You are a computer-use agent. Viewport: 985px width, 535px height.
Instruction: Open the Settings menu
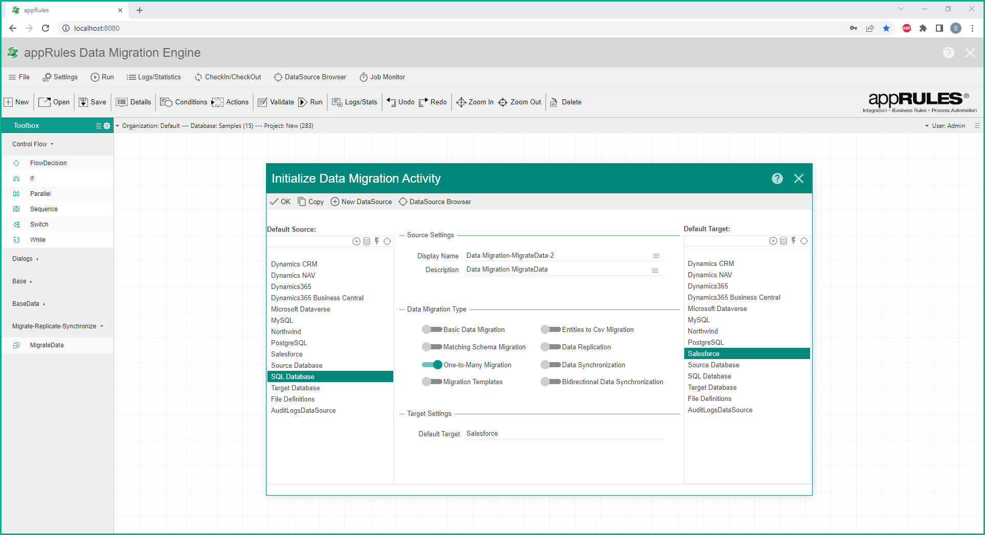[60, 77]
